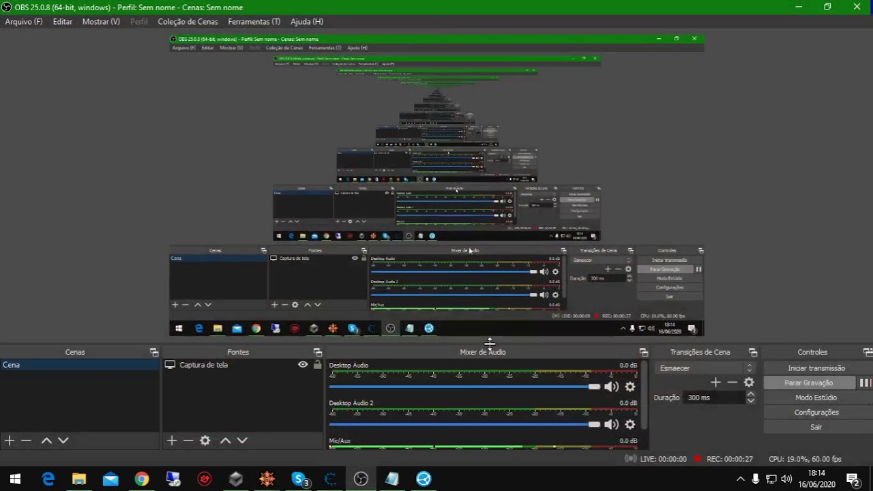Undock the Fontes panel
The height and width of the screenshot is (491, 873).
pyautogui.click(x=318, y=352)
